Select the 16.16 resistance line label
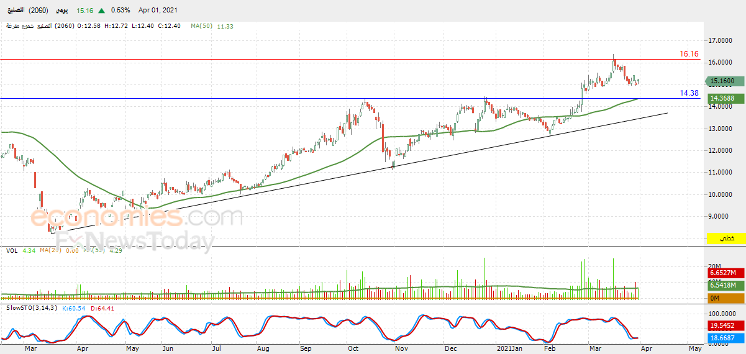 click(x=689, y=54)
